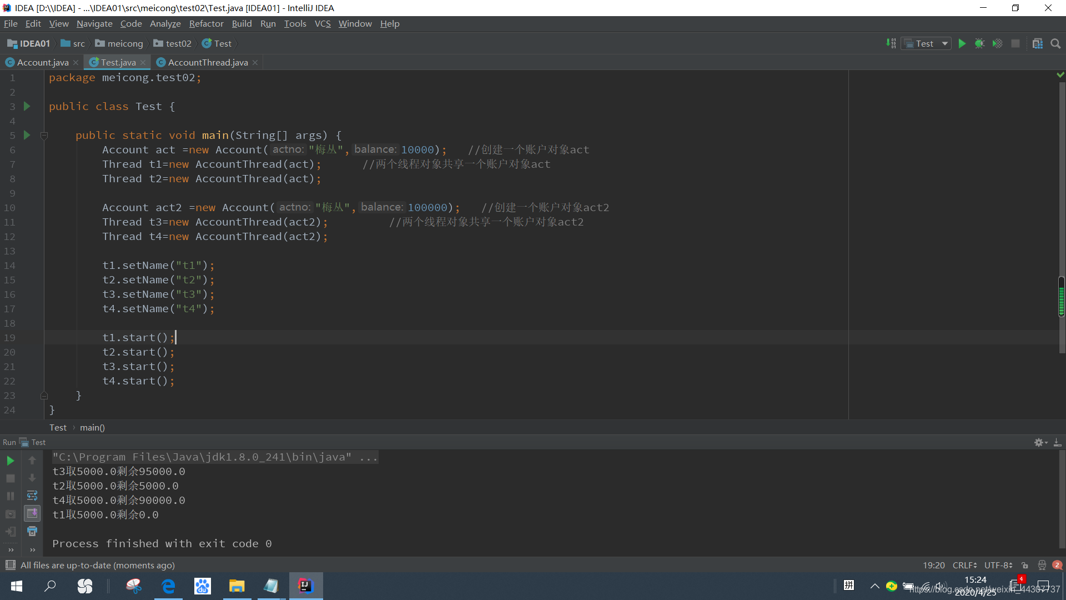Open the File menu
Screen dimensions: 1066x600
[x=11, y=23]
